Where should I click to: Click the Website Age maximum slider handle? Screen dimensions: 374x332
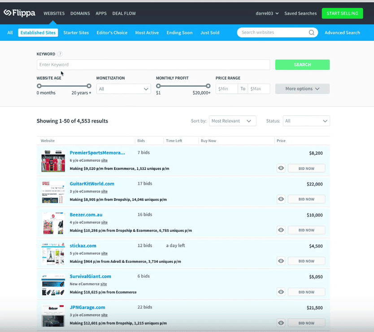(89, 86)
